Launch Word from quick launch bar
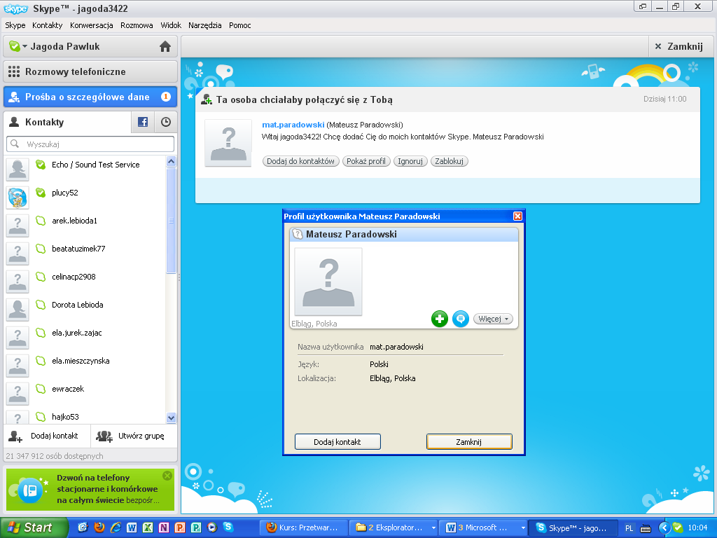 [x=132, y=527]
